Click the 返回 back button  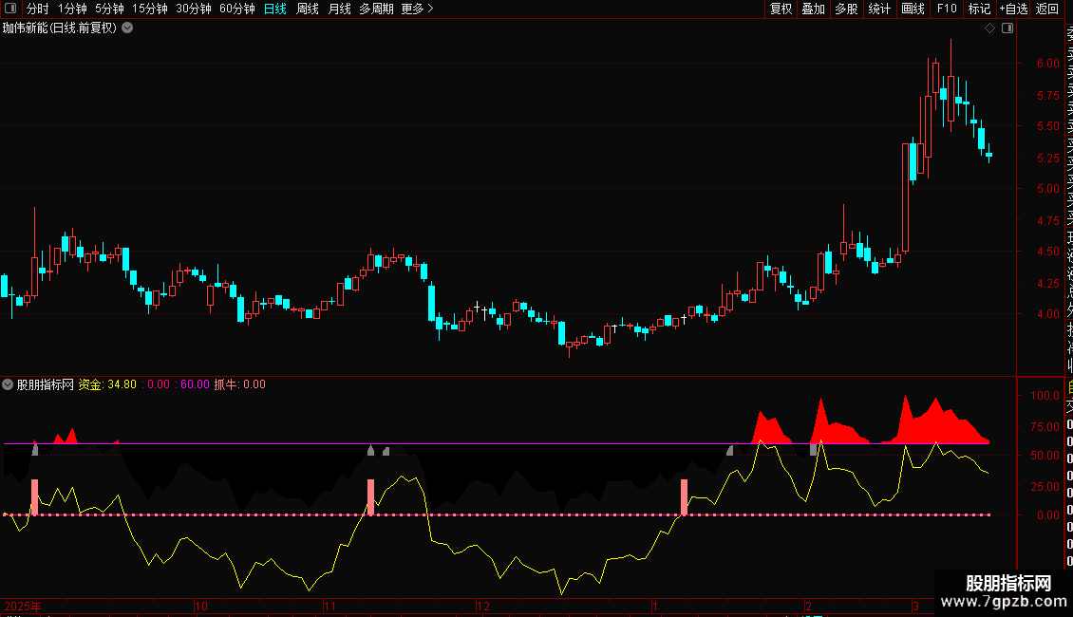[x=1047, y=9]
